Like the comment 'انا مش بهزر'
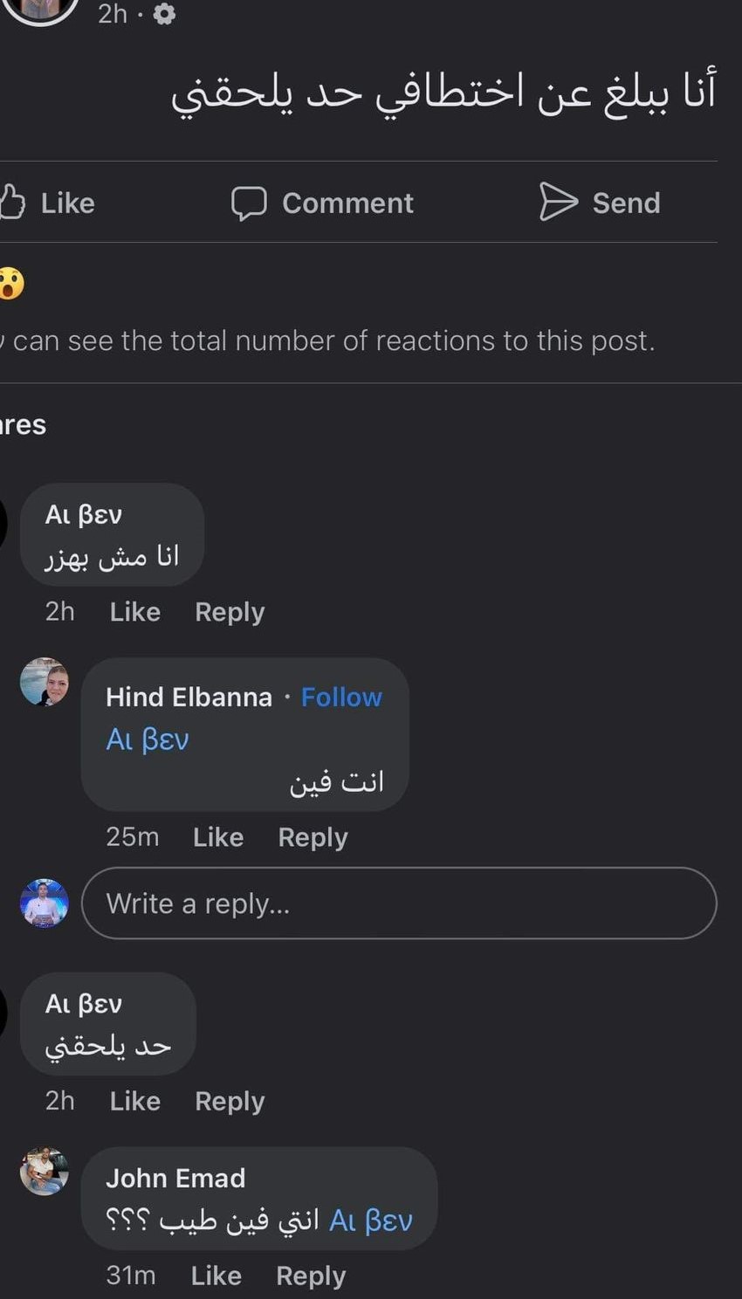742x1299 pixels. (x=135, y=612)
